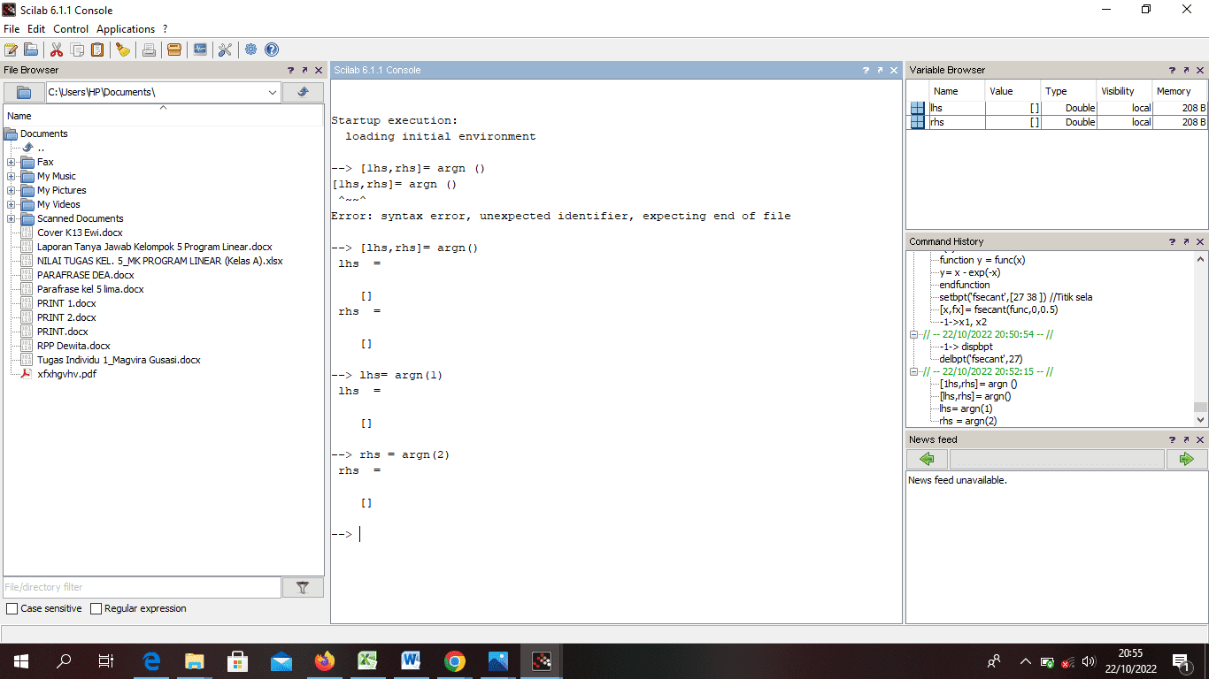Image resolution: width=1209 pixels, height=679 pixels.
Task: Expand the My Videos folder
Action: (11, 205)
